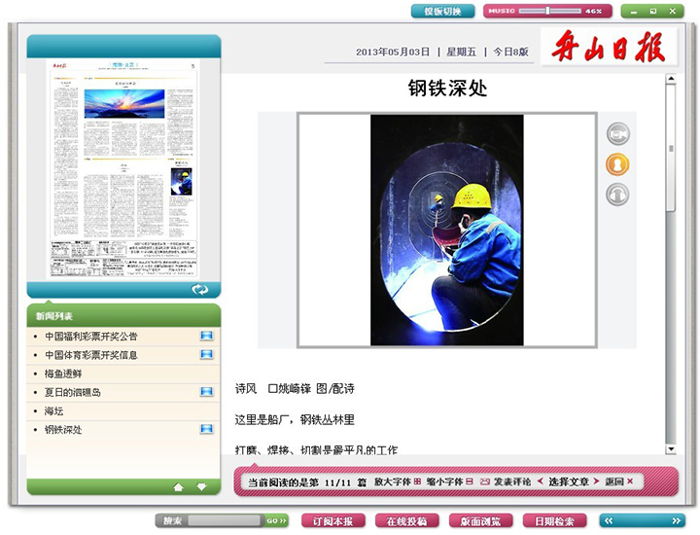Open image icon next to 中国福利彩票开奖公告
This screenshot has width=700, height=535.
click(206, 337)
